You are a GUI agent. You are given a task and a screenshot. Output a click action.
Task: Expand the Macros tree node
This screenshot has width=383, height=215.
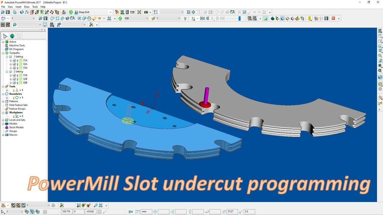3,135
